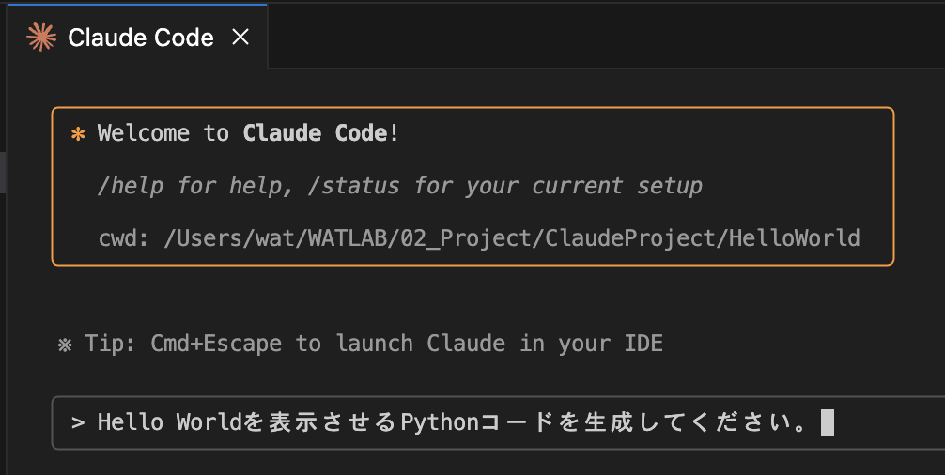This screenshot has width=945, height=475.
Task: Click the word "IDE" in the tip
Action: coord(643,344)
